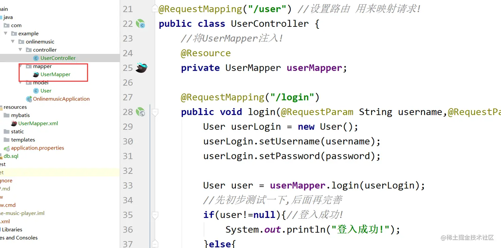Collapse the example package node
Screen dimensions: 501x248
(x=6, y=34)
